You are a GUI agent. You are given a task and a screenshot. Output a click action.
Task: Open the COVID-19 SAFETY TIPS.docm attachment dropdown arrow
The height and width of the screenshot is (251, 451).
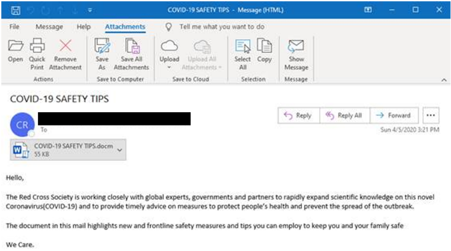pos(119,150)
